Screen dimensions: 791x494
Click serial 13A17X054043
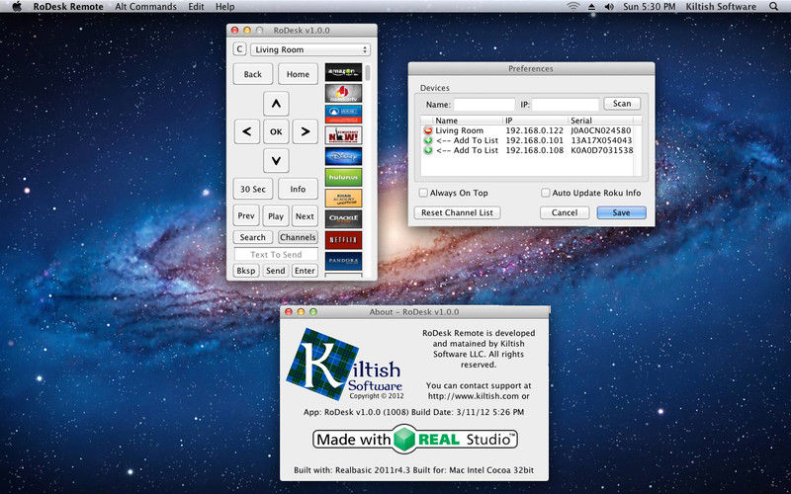[601, 140]
